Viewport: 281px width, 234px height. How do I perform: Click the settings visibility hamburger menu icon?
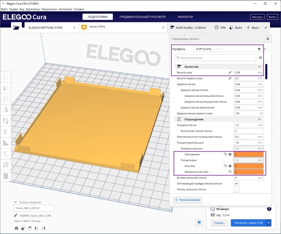[261, 58]
